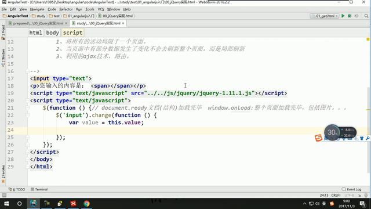Close the study\...\00_jQuery tab
The image size is (371, 209).
point(123,23)
